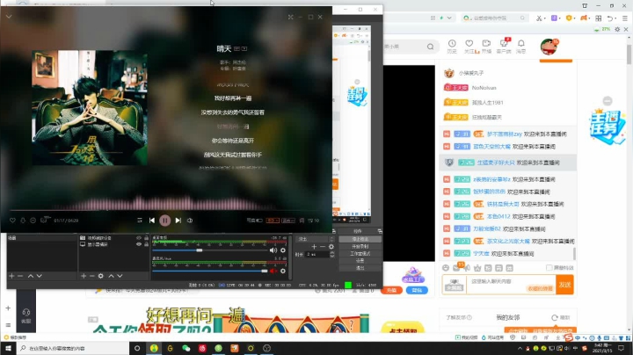The image size is (633, 355).
Task: Like the current song with heart icon
Action: [12, 221]
